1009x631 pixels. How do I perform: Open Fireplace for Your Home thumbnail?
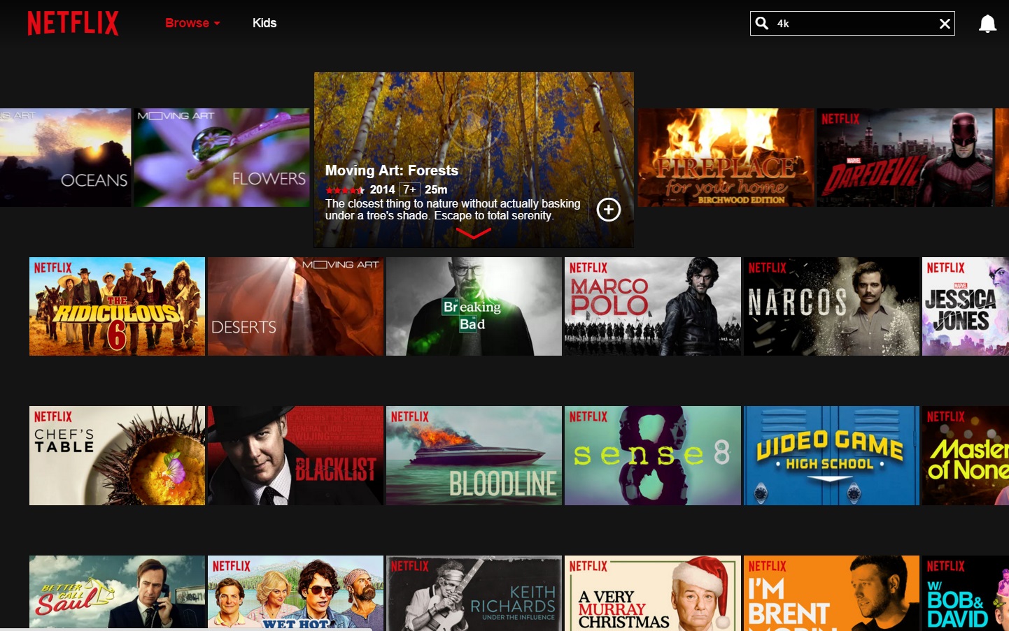[726, 157]
